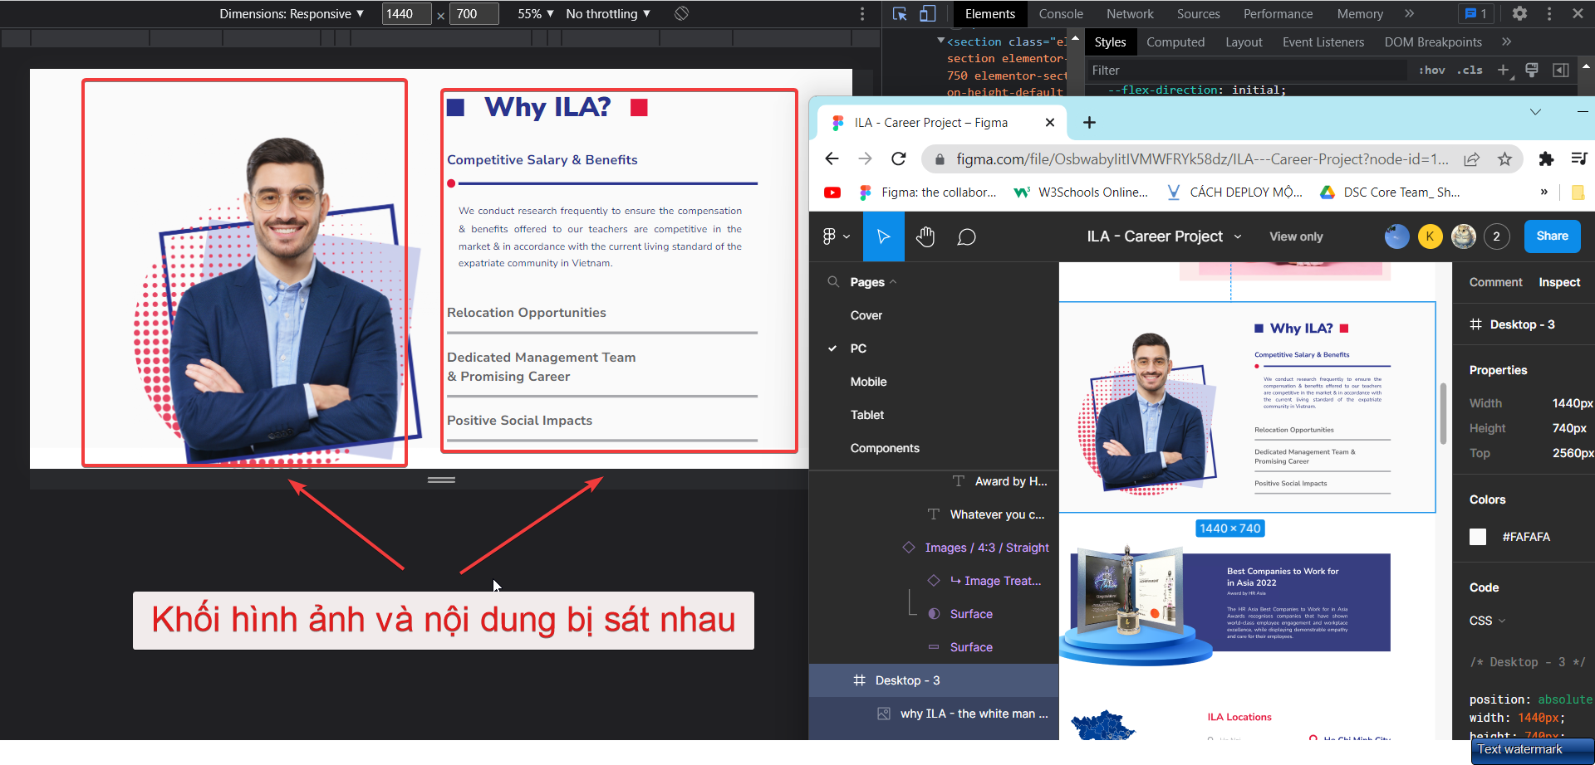
Task: Open a new browser tab with plus button
Action: (x=1089, y=123)
